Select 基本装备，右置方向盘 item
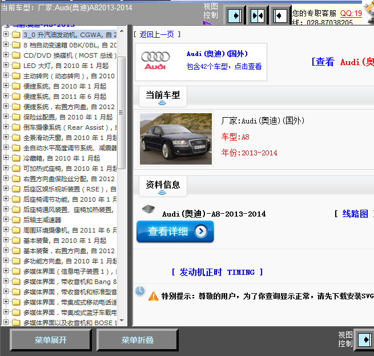This screenshot has width=374, height=356. click(69, 251)
